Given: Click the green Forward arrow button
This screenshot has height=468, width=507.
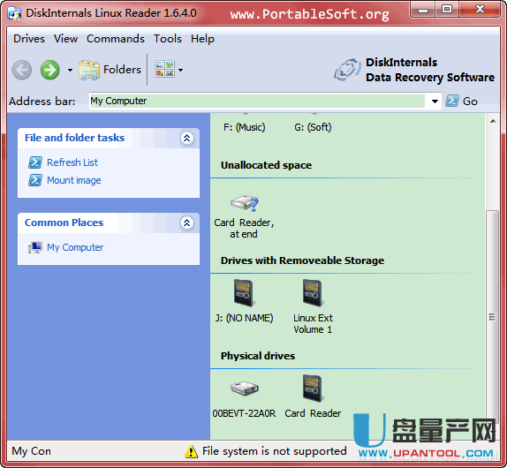Looking at the screenshot, I should [49, 70].
